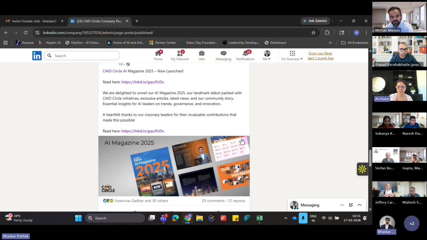
Task: Open the Leadership Develop... bookmark
Action: [x=241, y=42]
